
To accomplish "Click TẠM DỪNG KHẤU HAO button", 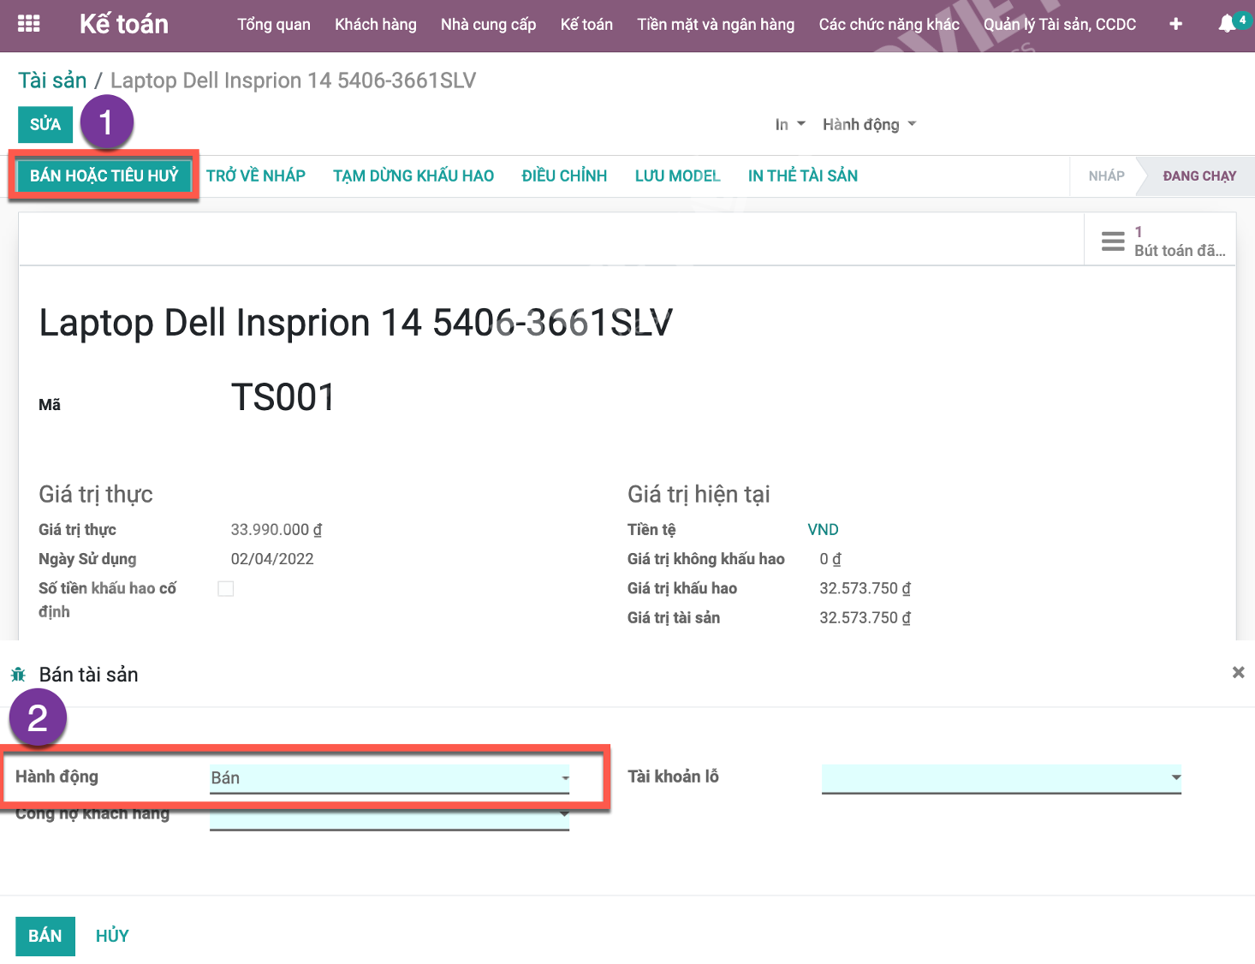I will pyautogui.click(x=413, y=176).
